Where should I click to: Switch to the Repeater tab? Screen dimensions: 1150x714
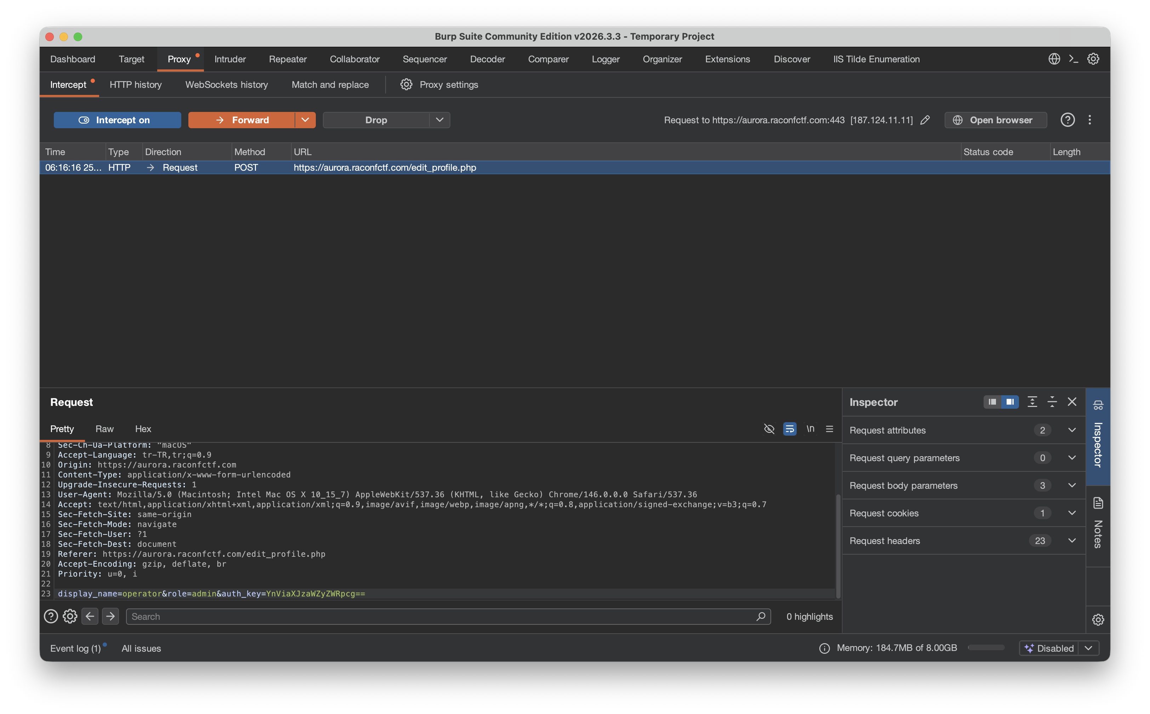(x=287, y=59)
